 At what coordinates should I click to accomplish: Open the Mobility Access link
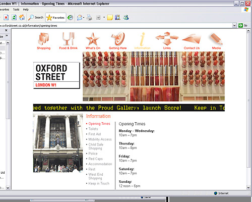click(x=100, y=139)
